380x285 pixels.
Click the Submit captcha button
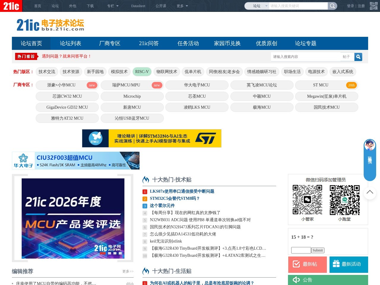tap(318, 250)
